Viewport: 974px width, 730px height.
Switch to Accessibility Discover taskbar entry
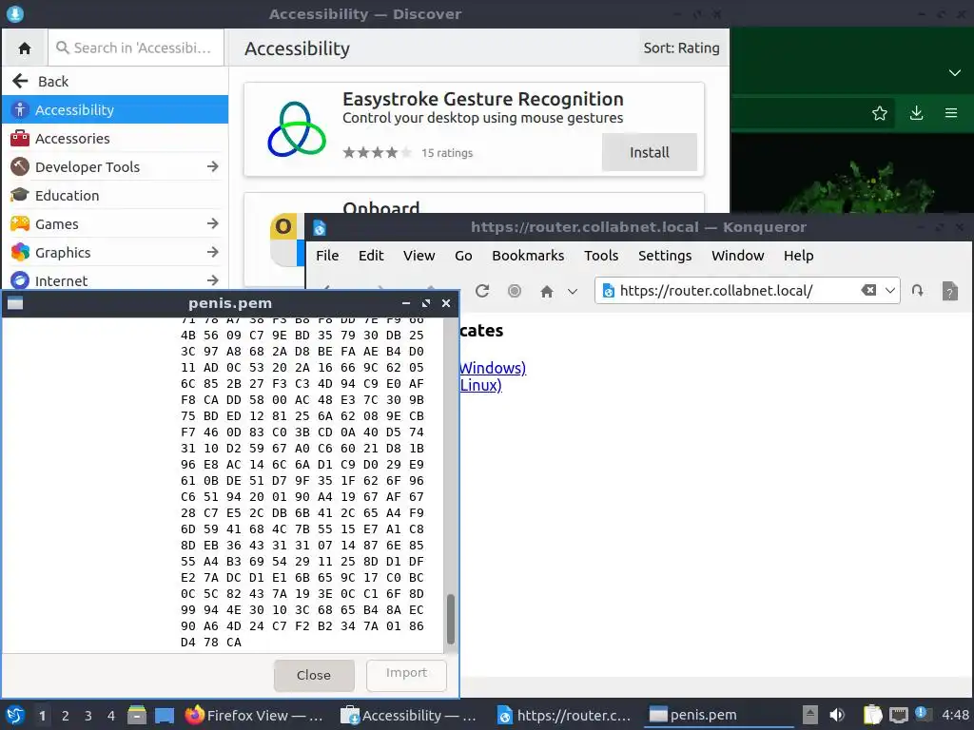coord(410,715)
